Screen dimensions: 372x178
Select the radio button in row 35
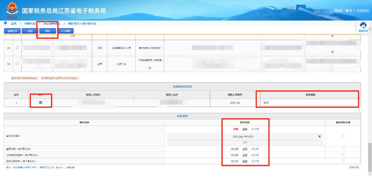click(x=17, y=48)
